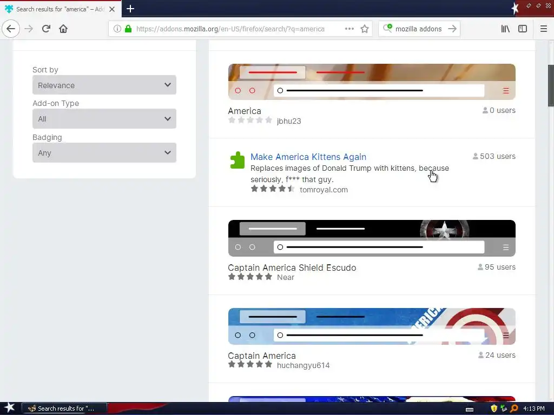The image size is (554, 415).
Task: Click the mozilla addons search box
Action: [x=418, y=29]
